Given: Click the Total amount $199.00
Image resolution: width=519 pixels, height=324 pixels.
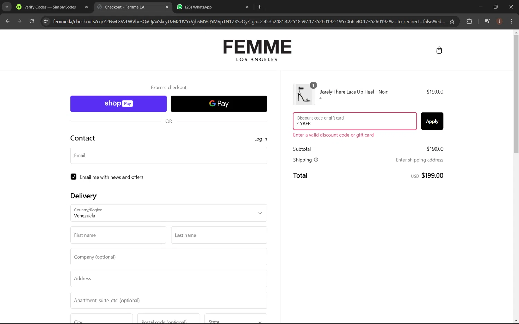Looking at the screenshot, I should click(x=432, y=175).
